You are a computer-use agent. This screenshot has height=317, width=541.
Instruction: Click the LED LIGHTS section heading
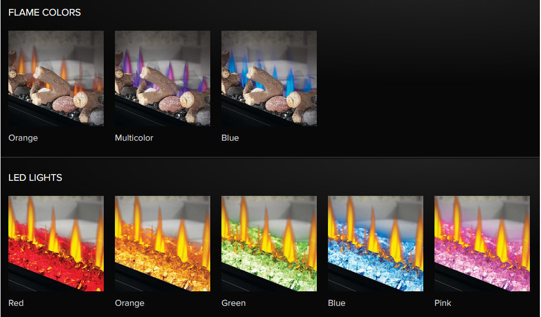pos(35,177)
